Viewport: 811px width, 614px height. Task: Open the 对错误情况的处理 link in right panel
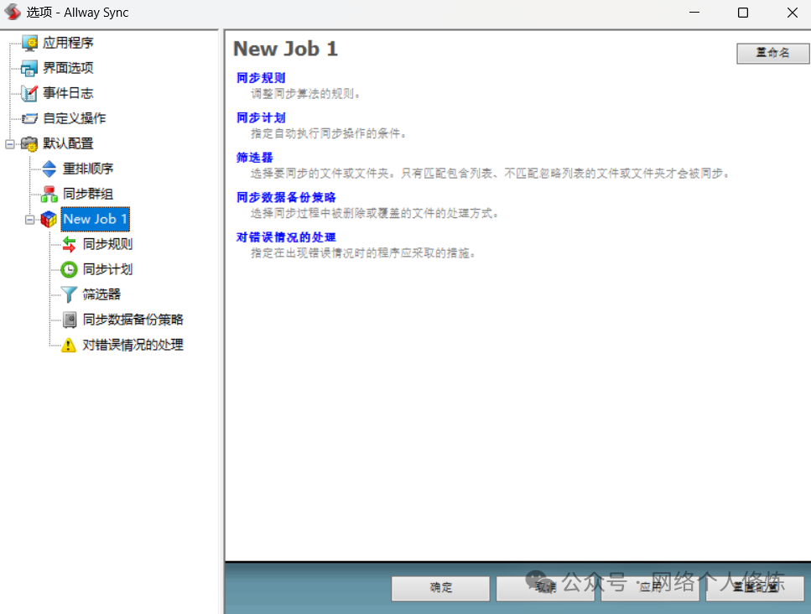286,237
